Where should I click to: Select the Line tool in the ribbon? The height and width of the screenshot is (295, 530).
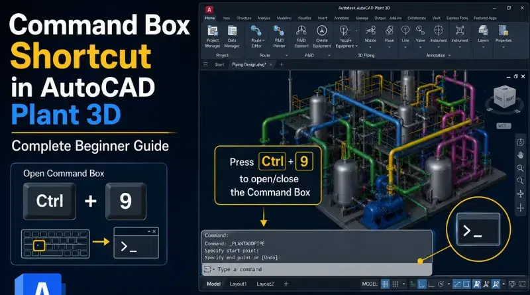[405, 34]
